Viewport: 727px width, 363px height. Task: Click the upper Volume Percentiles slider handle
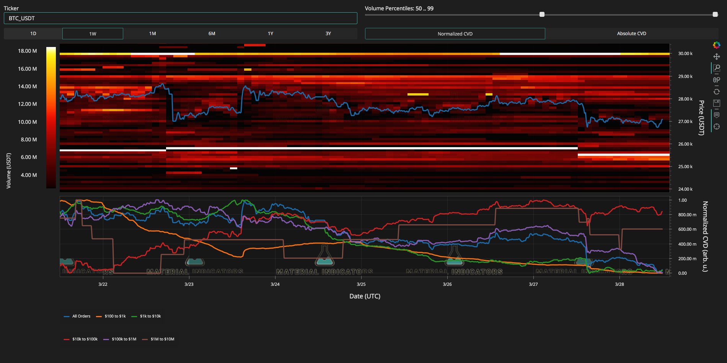coord(715,15)
